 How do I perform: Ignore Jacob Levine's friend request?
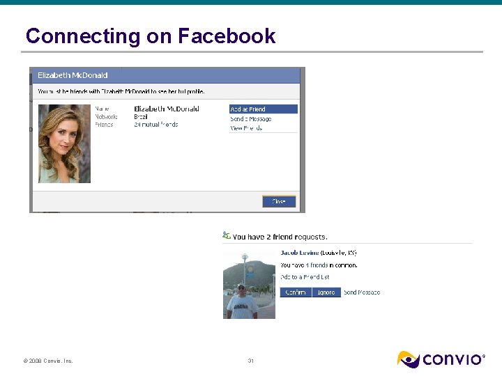click(x=326, y=292)
